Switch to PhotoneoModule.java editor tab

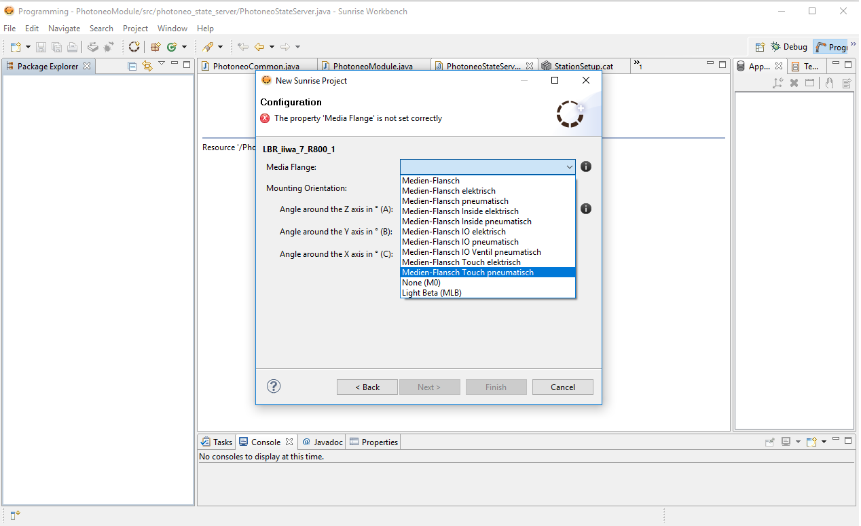[x=372, y=66]
